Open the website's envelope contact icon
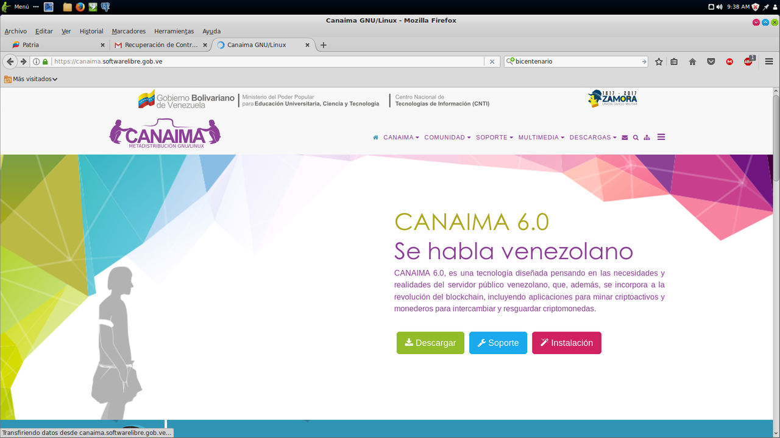 (x=625, y=137)
